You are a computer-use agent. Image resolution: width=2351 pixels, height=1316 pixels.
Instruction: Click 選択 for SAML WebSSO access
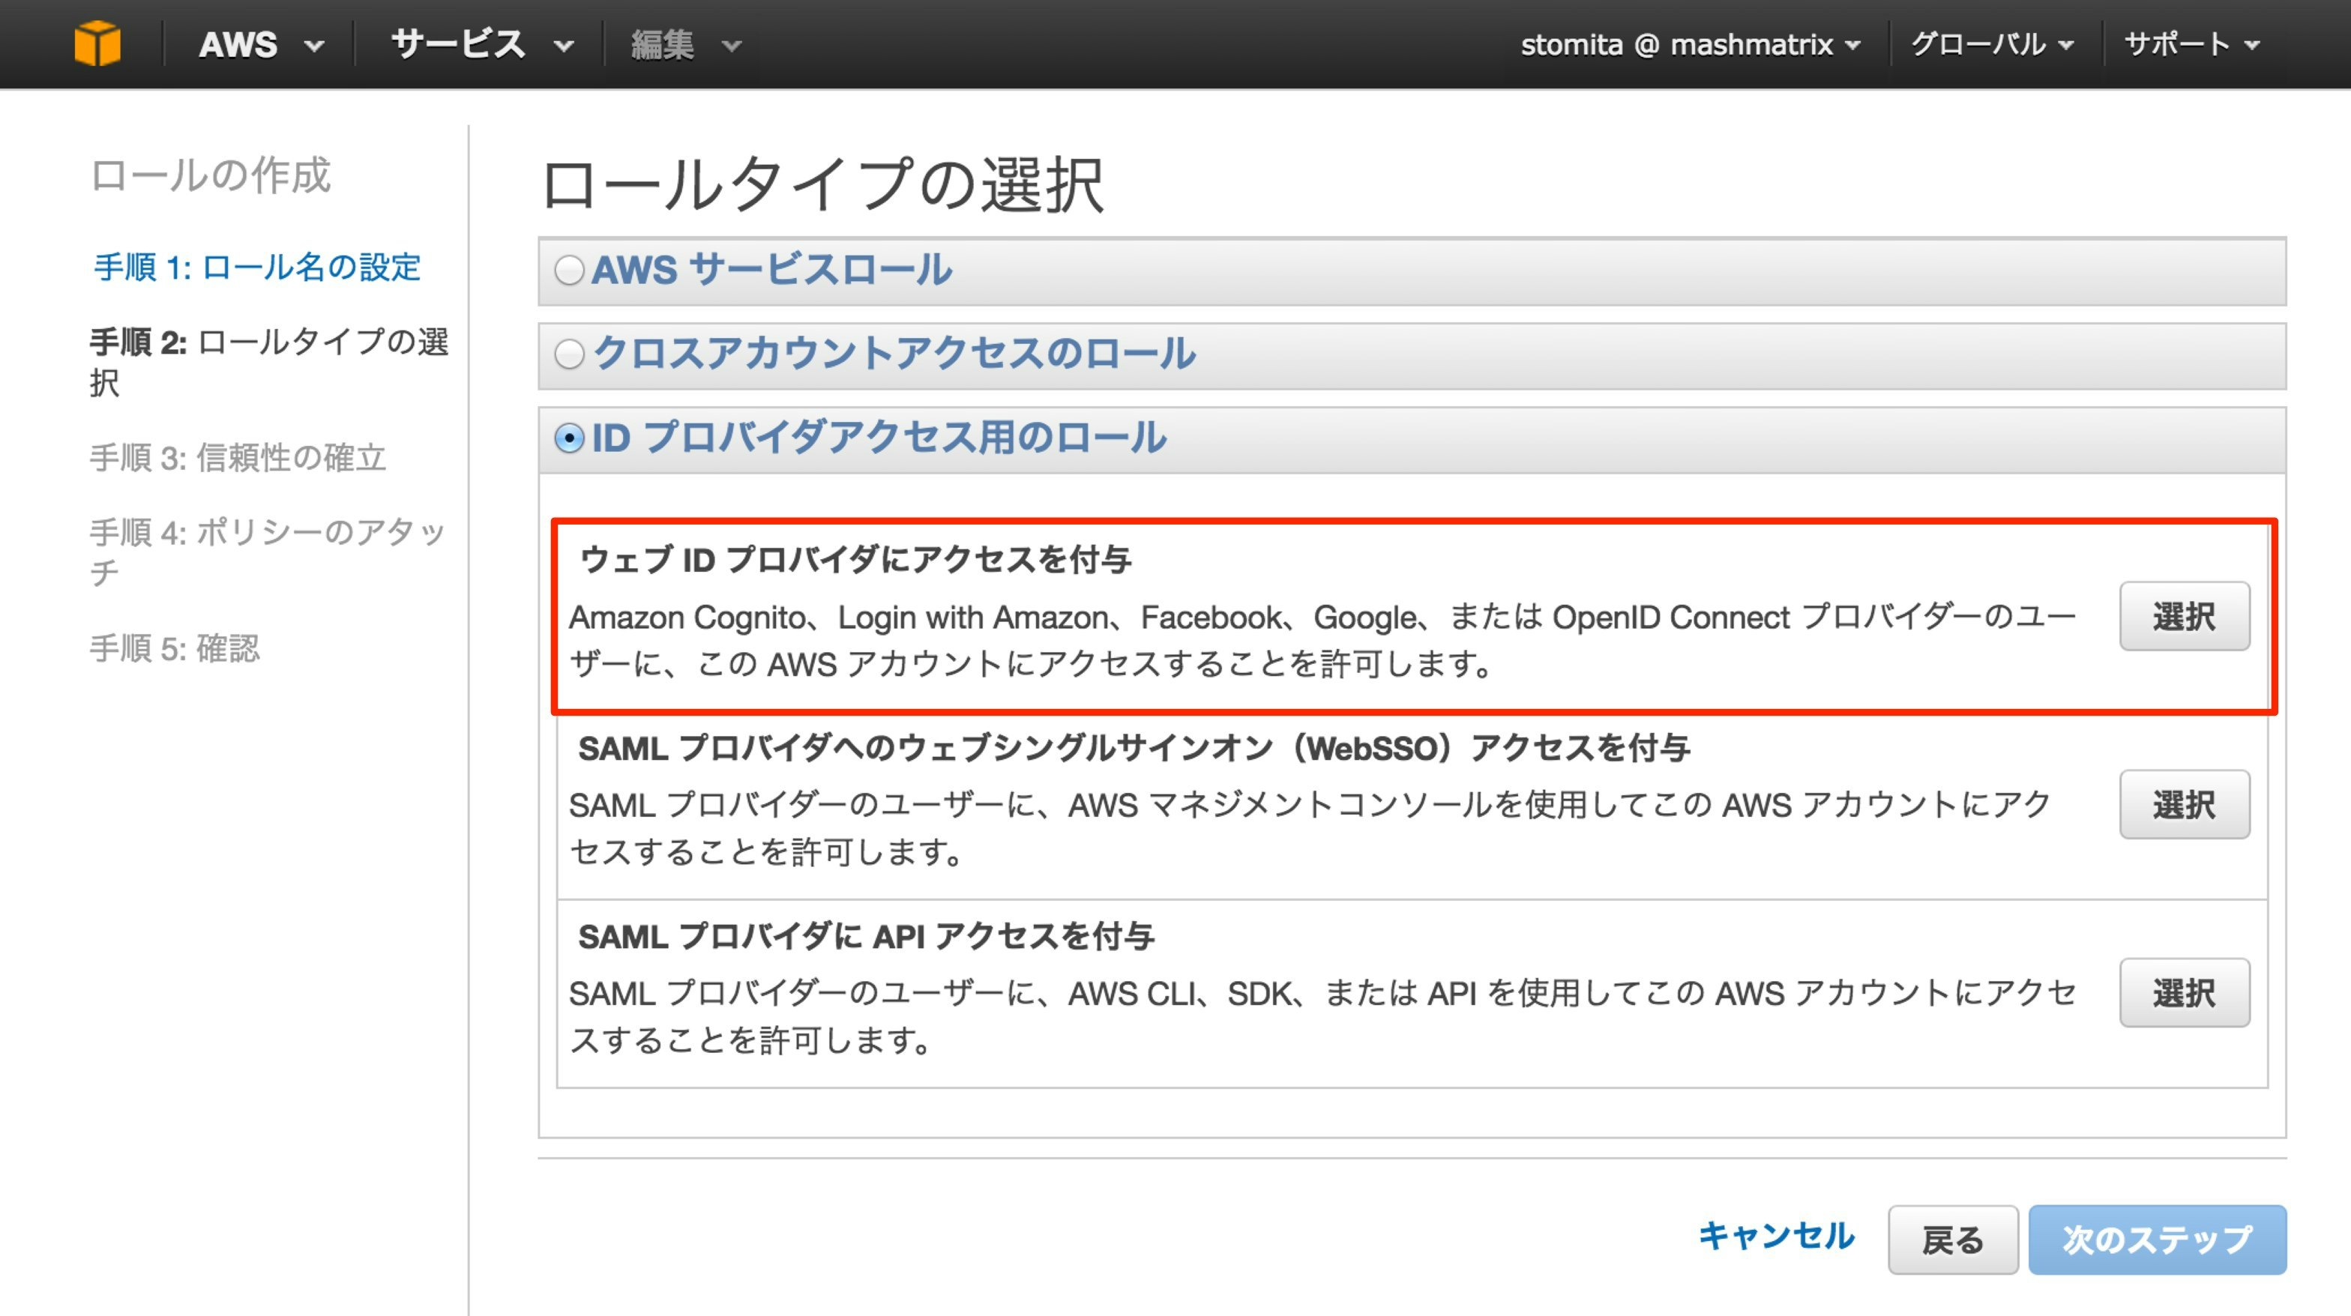pos(2184,805)
